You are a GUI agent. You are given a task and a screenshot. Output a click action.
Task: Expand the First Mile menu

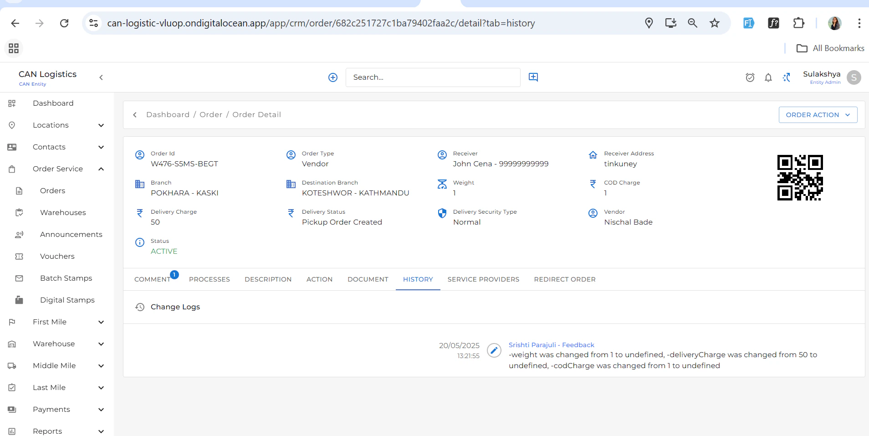57,322
